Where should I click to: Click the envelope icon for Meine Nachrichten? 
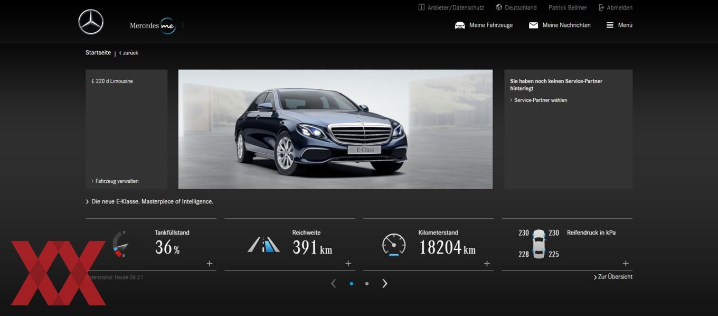533,25
